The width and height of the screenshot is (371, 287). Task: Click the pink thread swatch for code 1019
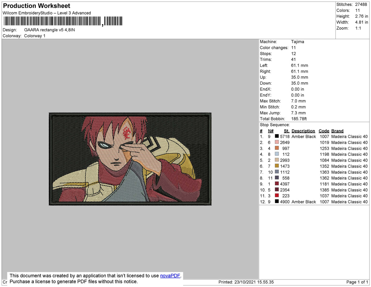[276, 142]
